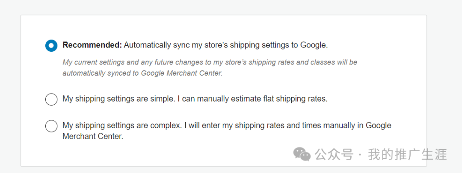
Task: Click "automatically synced to Google Merchant Center" italic line
Action: 142,73
